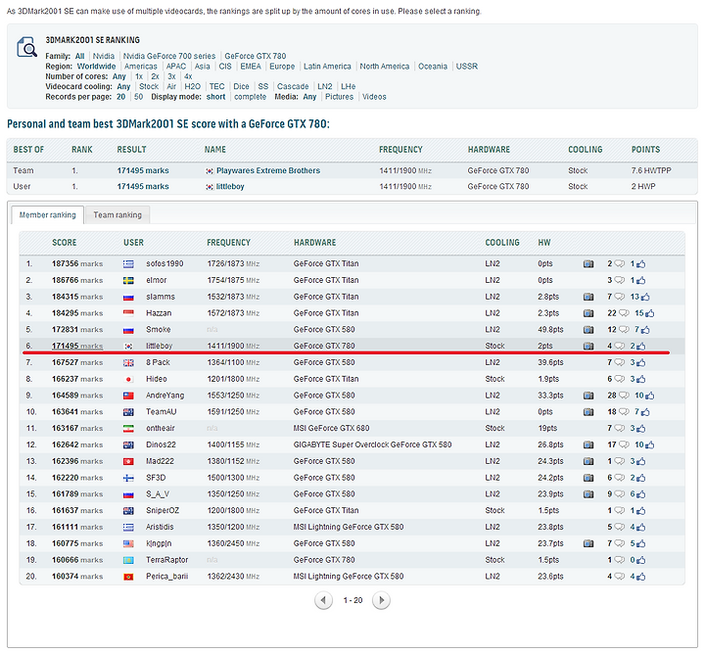This screenshot has width=705, height=653.
Task: Open camera picture icon for Dinos22
Action: [588, 444]
